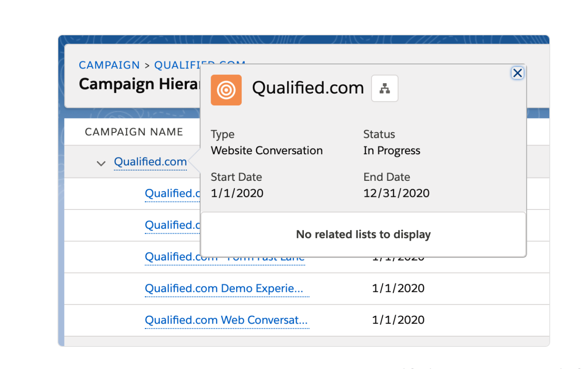
Task: Open the CAMPAIGN breadcrumb link
Action: [109, 65]
